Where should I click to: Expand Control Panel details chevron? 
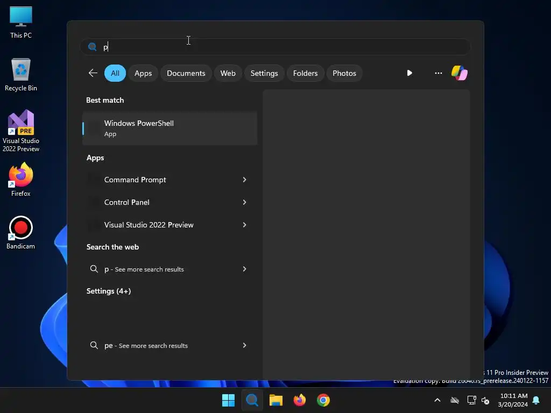tap(244, 202)
